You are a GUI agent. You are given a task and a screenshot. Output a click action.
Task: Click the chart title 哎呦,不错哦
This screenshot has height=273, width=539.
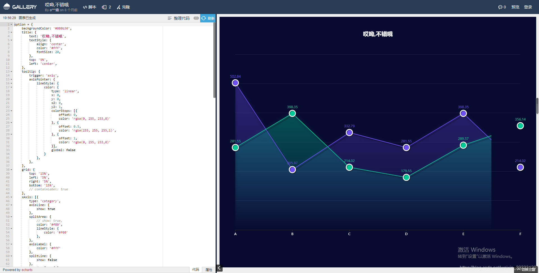point(378,34)
